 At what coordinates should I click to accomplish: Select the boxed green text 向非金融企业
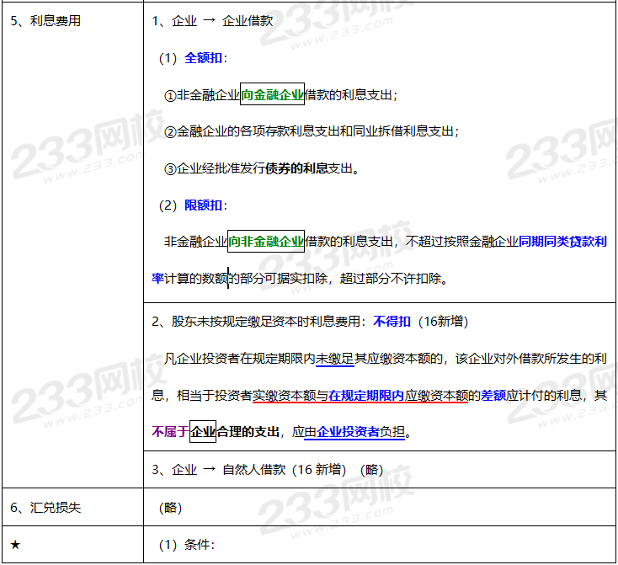(266, 243)
